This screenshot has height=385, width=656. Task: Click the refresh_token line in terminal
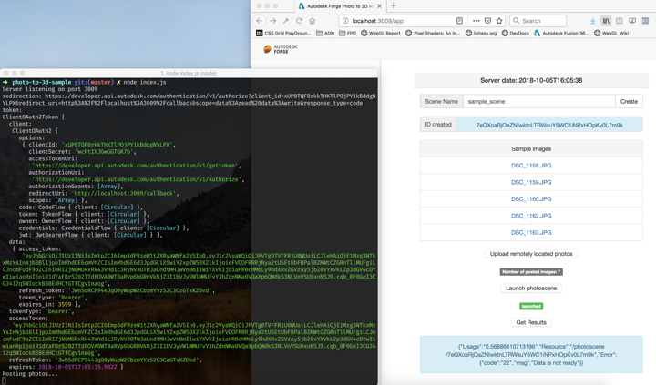coord(117,290)
